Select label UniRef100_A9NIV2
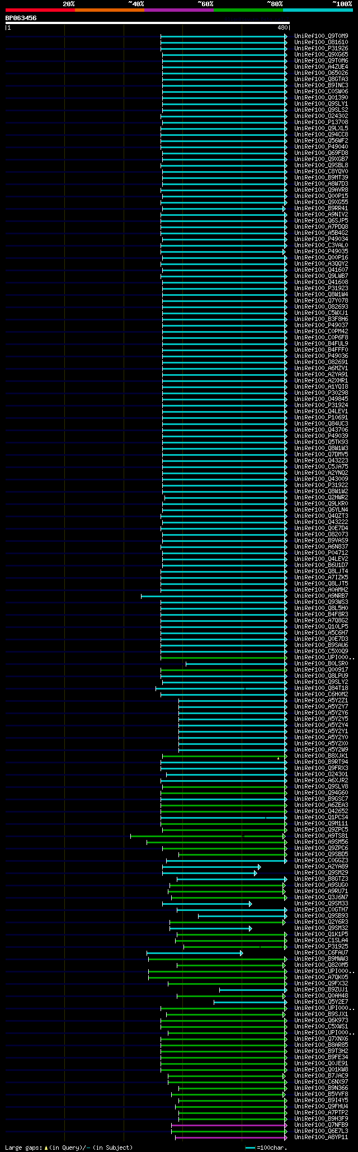 [321, 215]
